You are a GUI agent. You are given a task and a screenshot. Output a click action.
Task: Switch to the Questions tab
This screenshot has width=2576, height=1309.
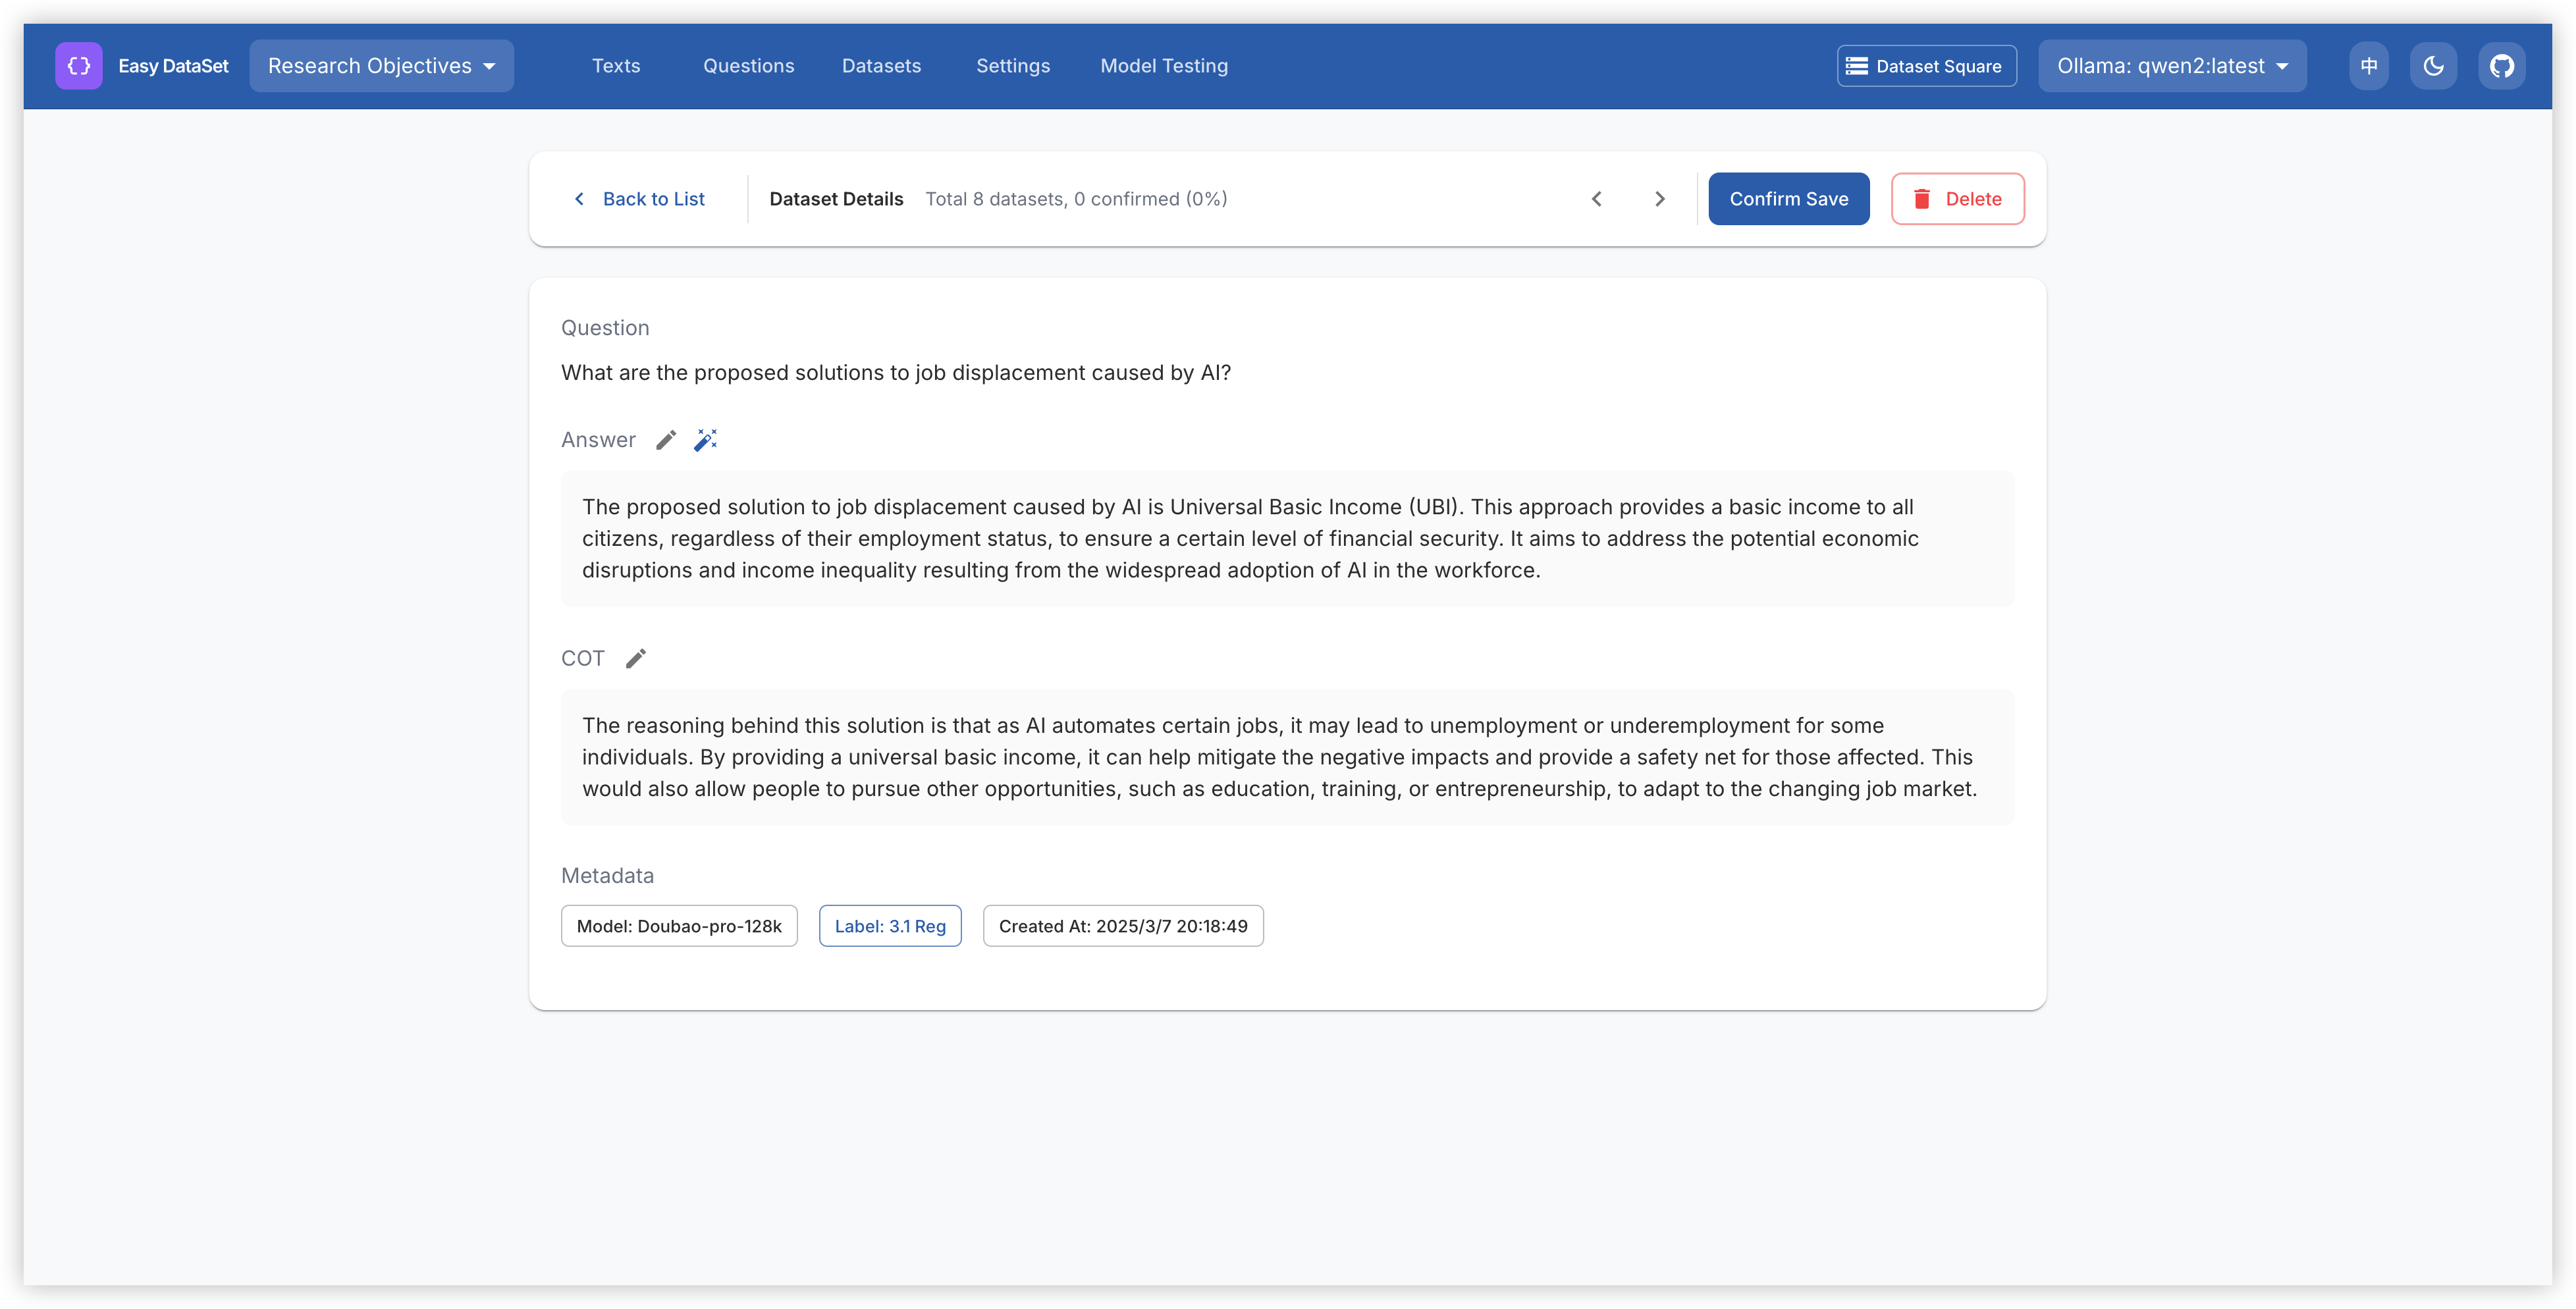click(748, 66)
